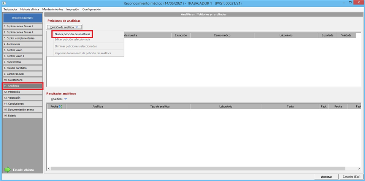Sort results by Laboratorio column header
365x181 pixels.
[x=226, y=106]
